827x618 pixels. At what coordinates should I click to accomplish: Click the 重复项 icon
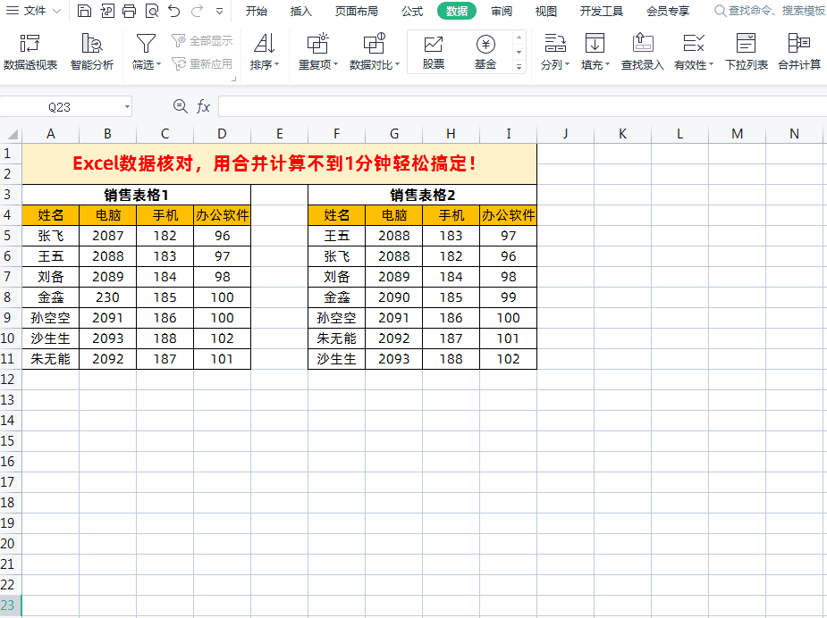pos(317,44)
